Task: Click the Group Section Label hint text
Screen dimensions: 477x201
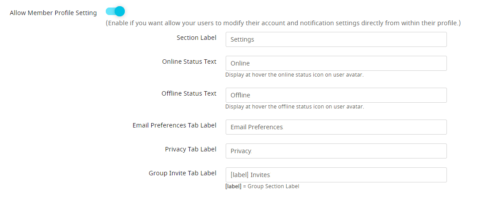Action: [x=273, y=186]
